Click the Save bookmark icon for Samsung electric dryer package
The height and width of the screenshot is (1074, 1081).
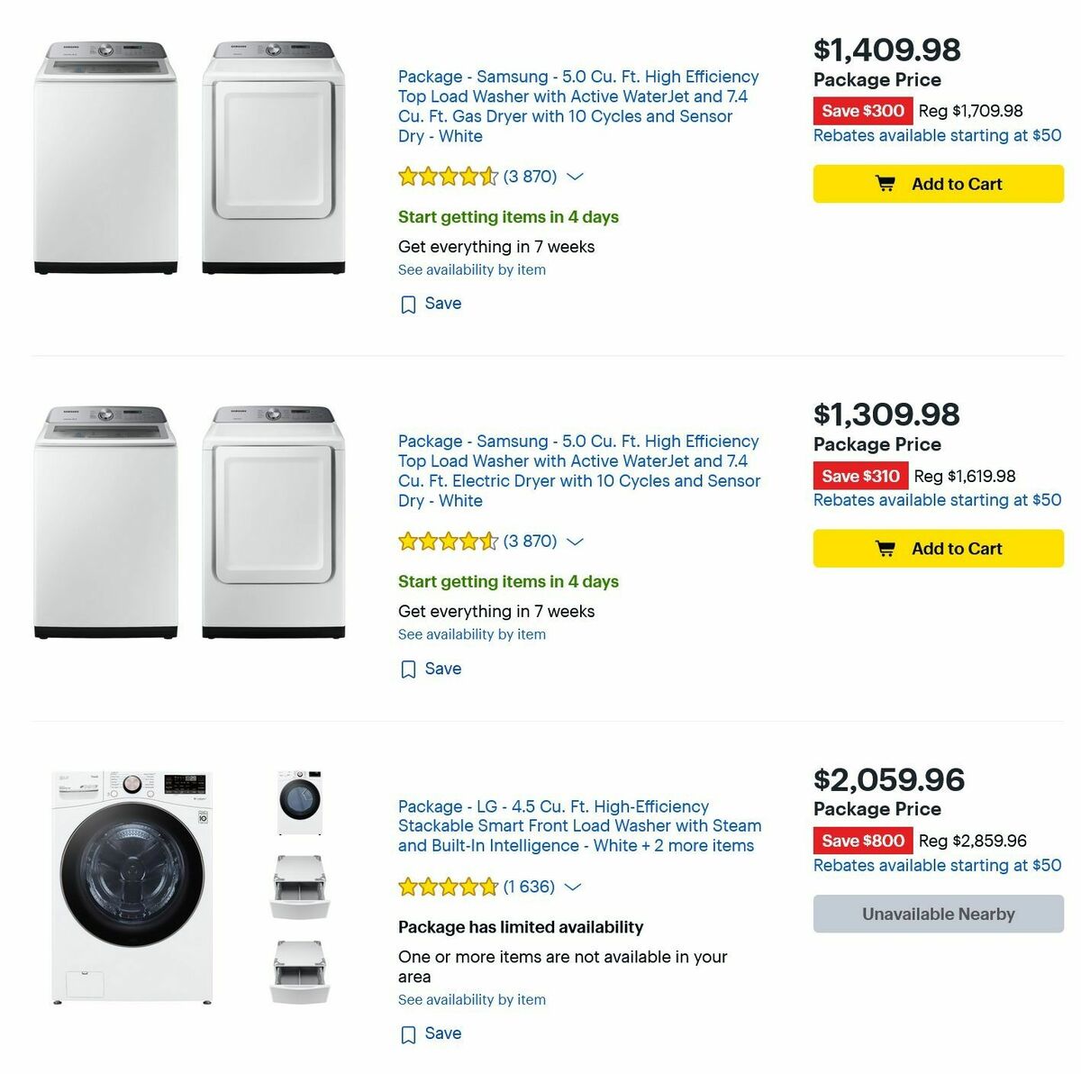[410, 669]
